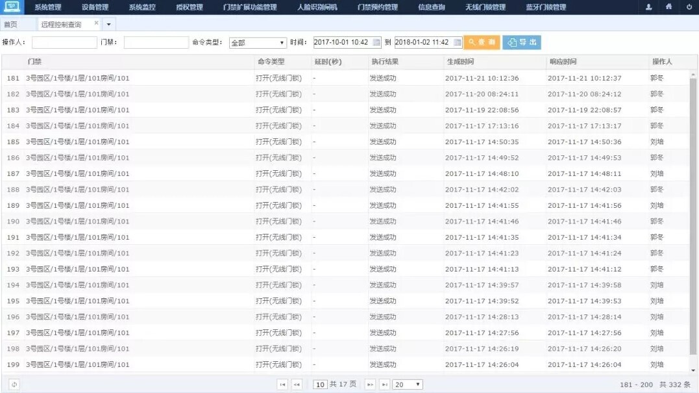Click the user profile icon in header

point(648,7)
